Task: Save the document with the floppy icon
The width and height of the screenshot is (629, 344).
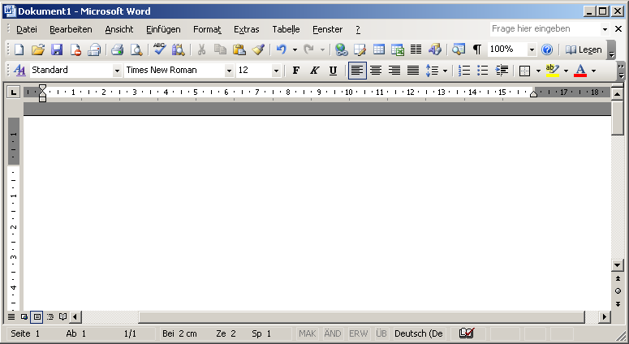Action: click(57, 49)
